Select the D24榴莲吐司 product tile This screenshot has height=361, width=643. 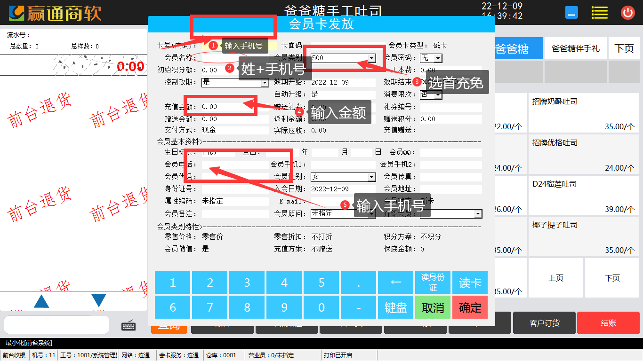[x=584, y=196]
